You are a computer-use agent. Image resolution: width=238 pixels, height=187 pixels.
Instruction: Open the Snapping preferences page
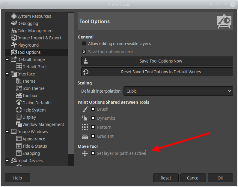tap(31, 153)
